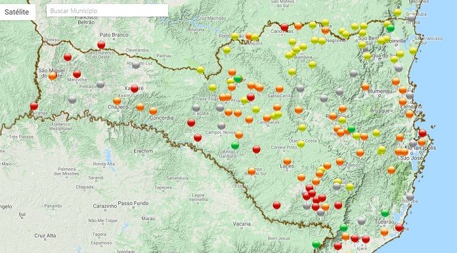Click the Vacaria city label
457x253 pixels.
(x=242, y=224)
